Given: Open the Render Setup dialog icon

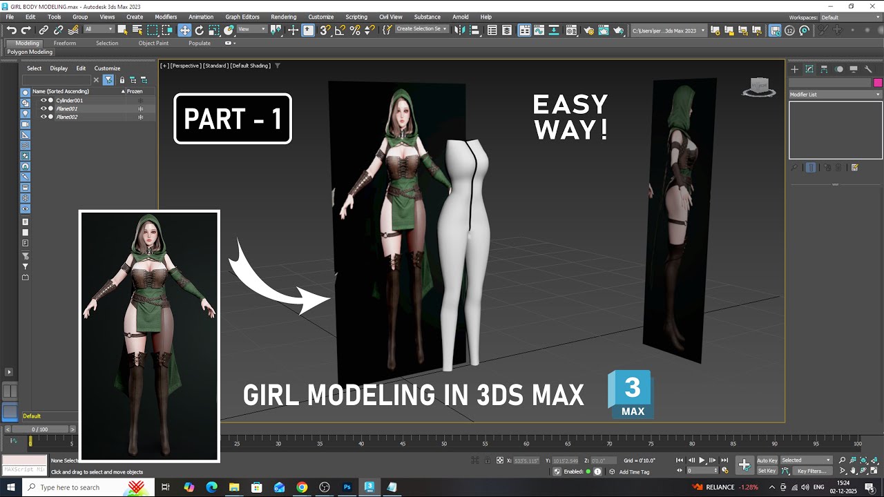Looking at the screenshot, I should [588, 30].
